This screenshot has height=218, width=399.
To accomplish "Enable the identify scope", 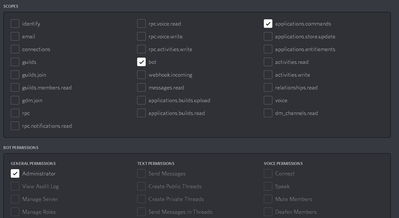I will pyautogui.click(x=15, y=24).
